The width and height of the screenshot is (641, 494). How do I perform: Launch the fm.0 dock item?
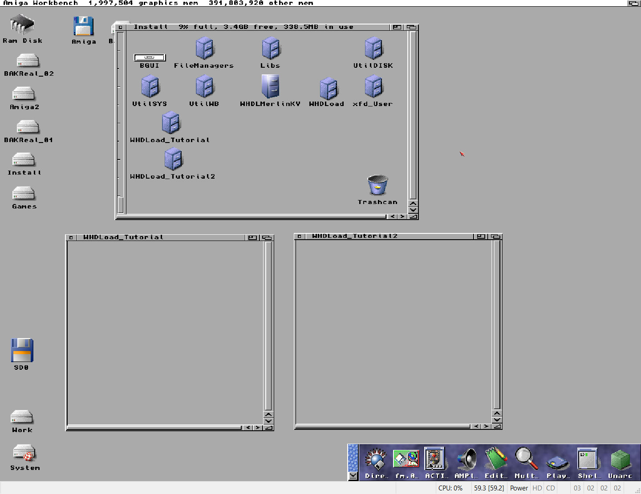(406, 459)
